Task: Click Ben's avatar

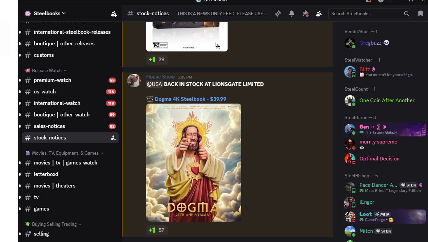Action: tap(350, 129)
